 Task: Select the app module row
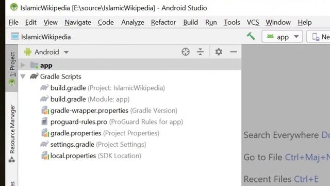click(130, 65)
